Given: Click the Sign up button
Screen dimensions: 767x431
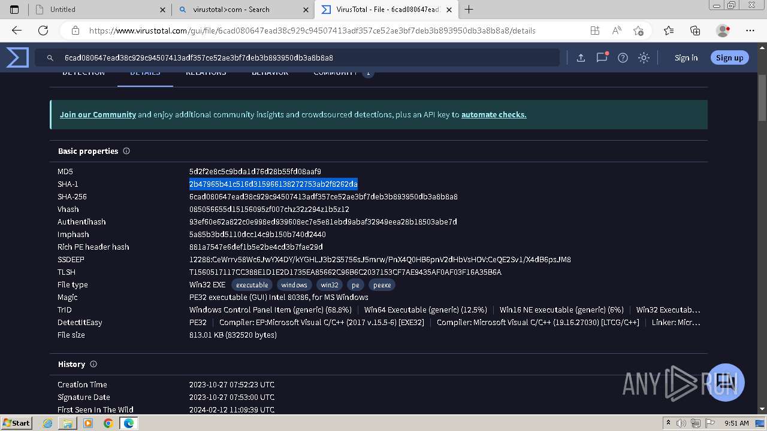Looking at the screenshot, I should coord(729,57).
